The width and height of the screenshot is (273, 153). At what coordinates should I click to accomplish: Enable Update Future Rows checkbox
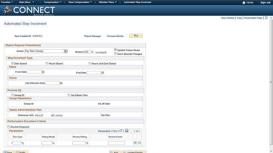coord(116,50)
